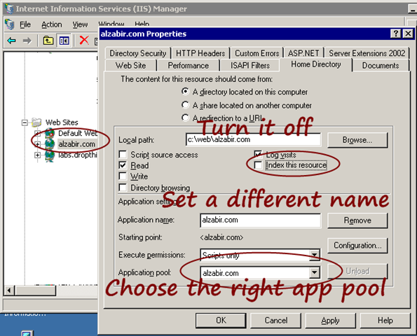This screenshot has width=417, height=336.
Task: Enable the Script source access checkbox
Action: [x=123, y=154]
